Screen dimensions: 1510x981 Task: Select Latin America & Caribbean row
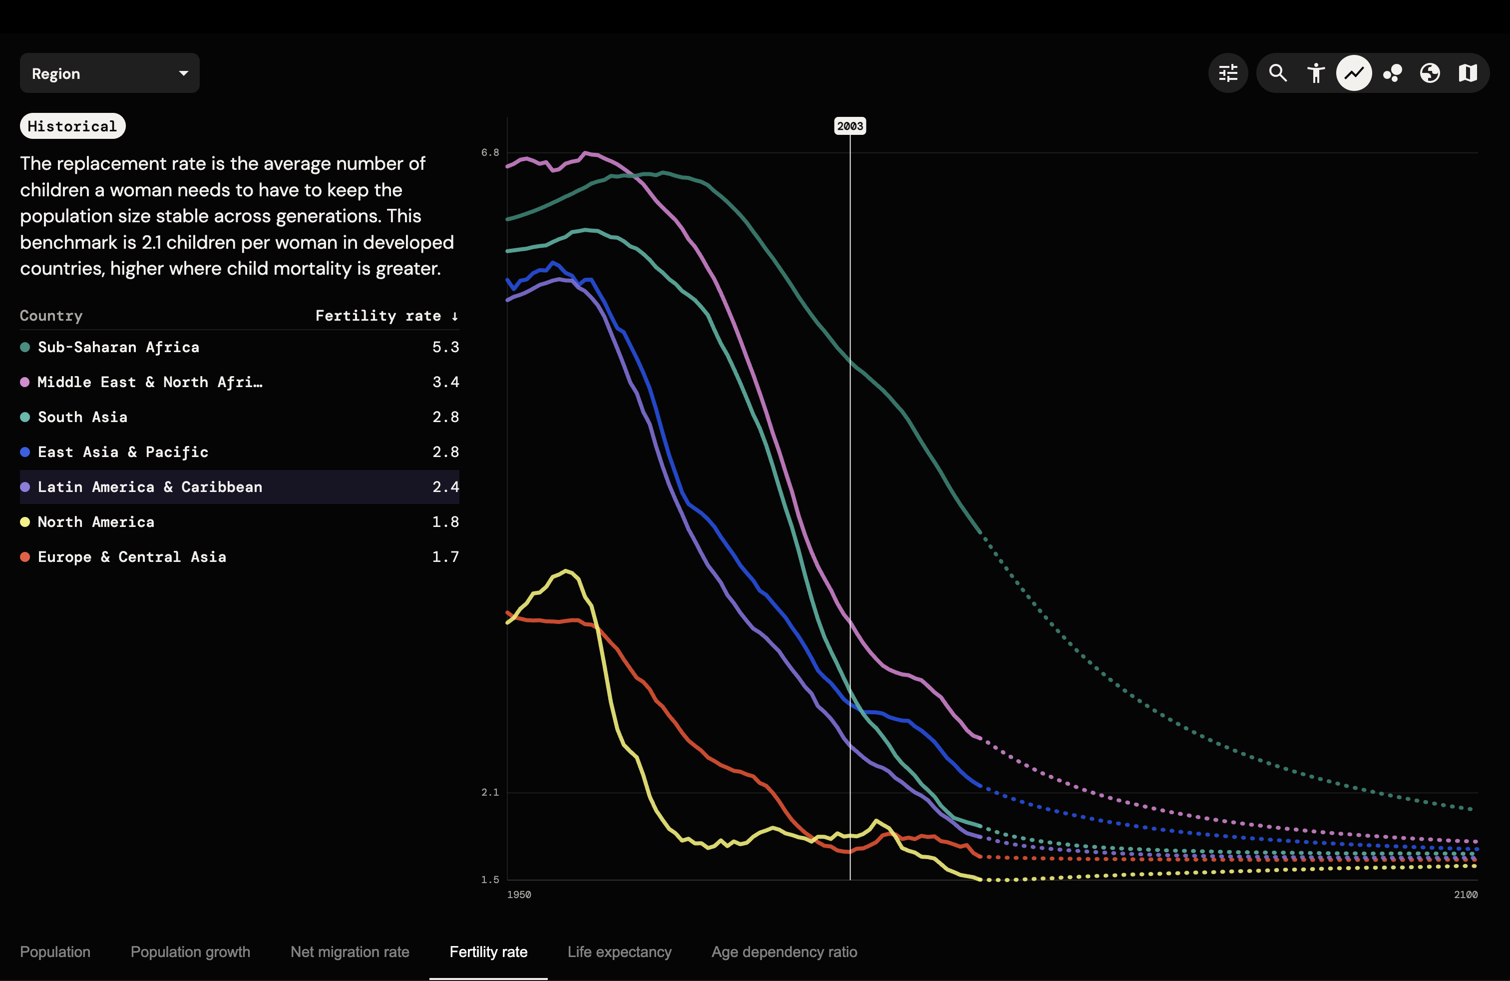(x=239, y=487)
